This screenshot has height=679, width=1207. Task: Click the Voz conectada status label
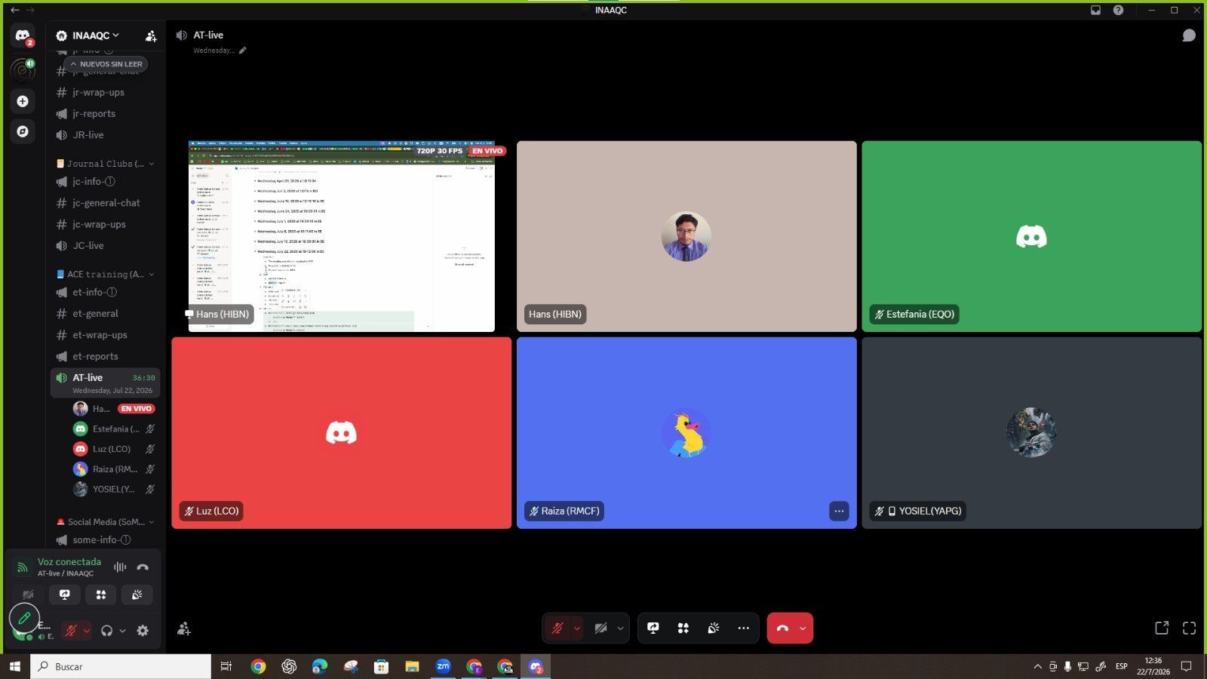(69, 562)
